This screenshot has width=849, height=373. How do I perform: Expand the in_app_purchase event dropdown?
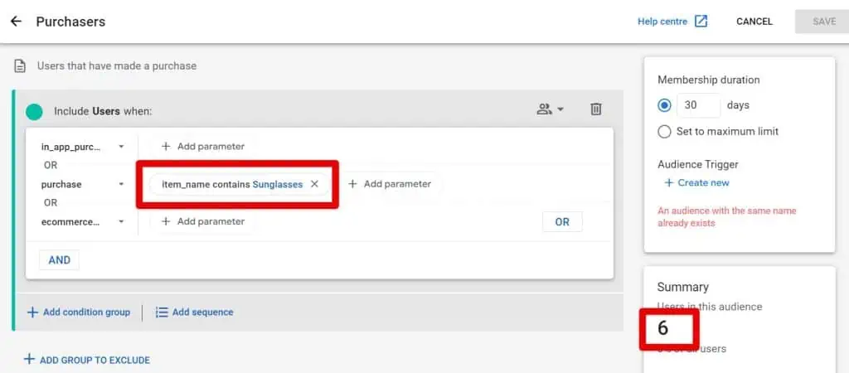tap(121, 147)
